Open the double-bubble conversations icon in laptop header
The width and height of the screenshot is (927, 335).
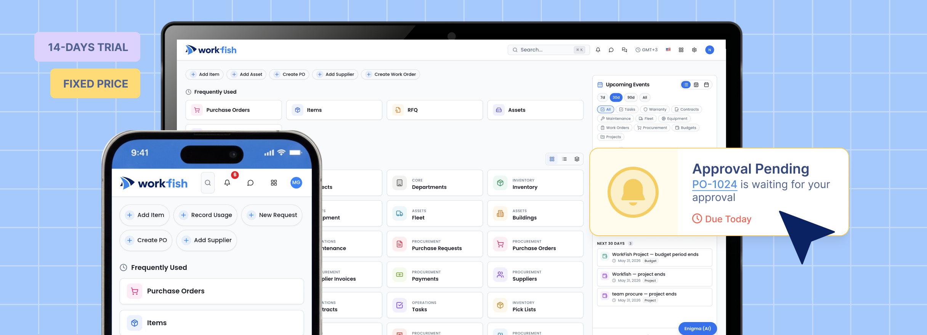point(624,50)
